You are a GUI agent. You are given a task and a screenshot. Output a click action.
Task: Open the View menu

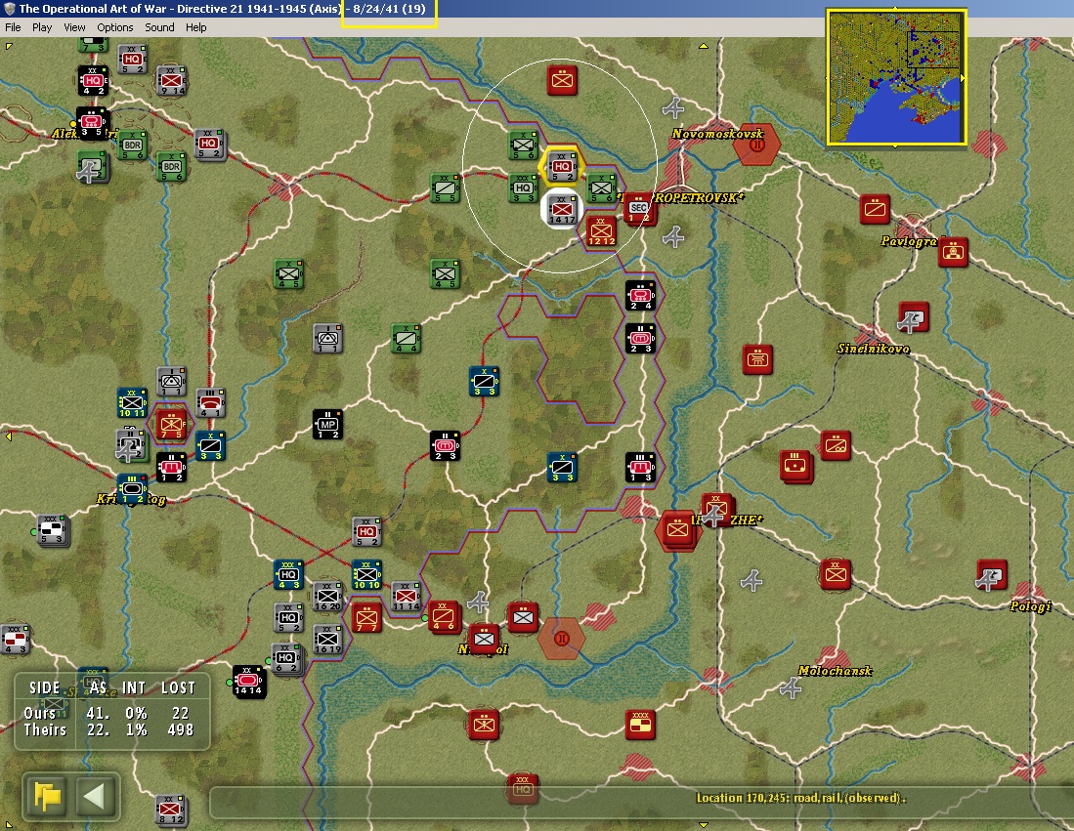[x=74, y=27]
